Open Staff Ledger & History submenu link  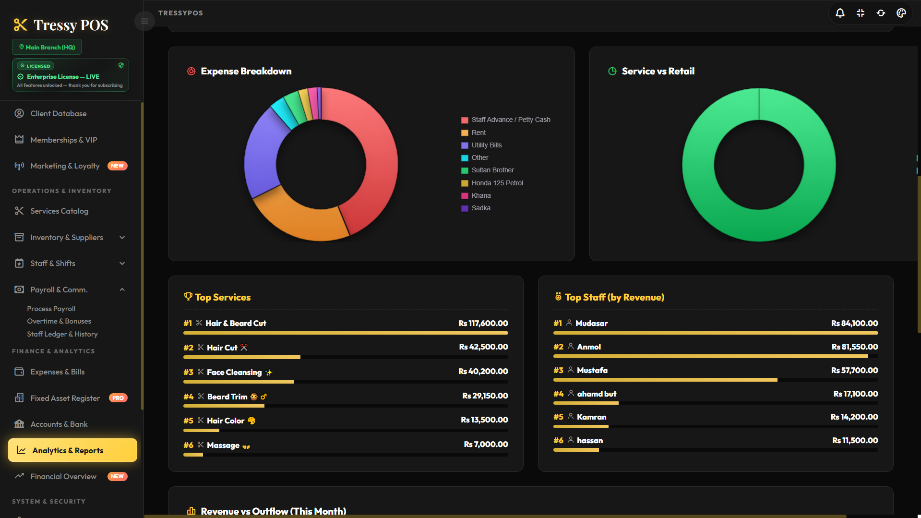point(62,334)
